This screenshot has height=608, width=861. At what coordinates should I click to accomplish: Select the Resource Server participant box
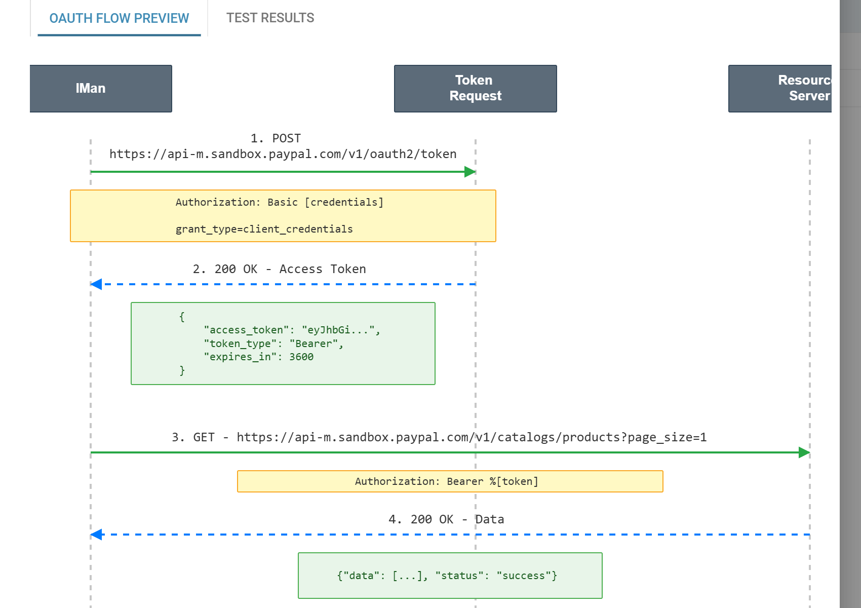[780, 88]
